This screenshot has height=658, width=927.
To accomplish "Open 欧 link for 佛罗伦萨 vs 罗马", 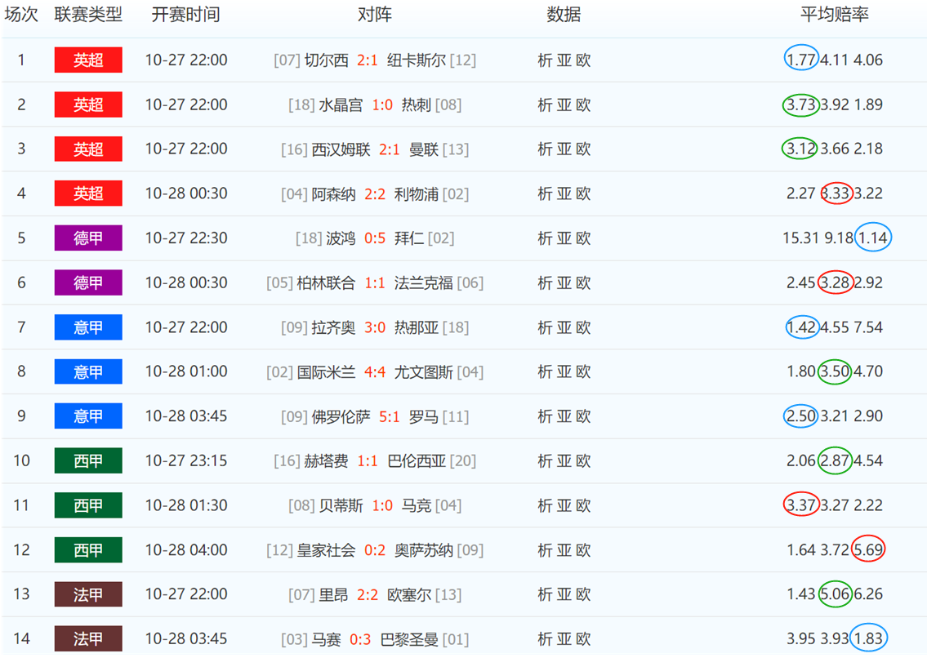I will click(x=583, y=416).
